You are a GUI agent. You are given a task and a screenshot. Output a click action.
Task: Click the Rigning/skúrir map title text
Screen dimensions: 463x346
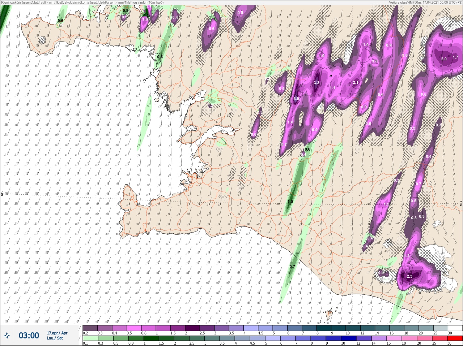[x=82, y=3]
